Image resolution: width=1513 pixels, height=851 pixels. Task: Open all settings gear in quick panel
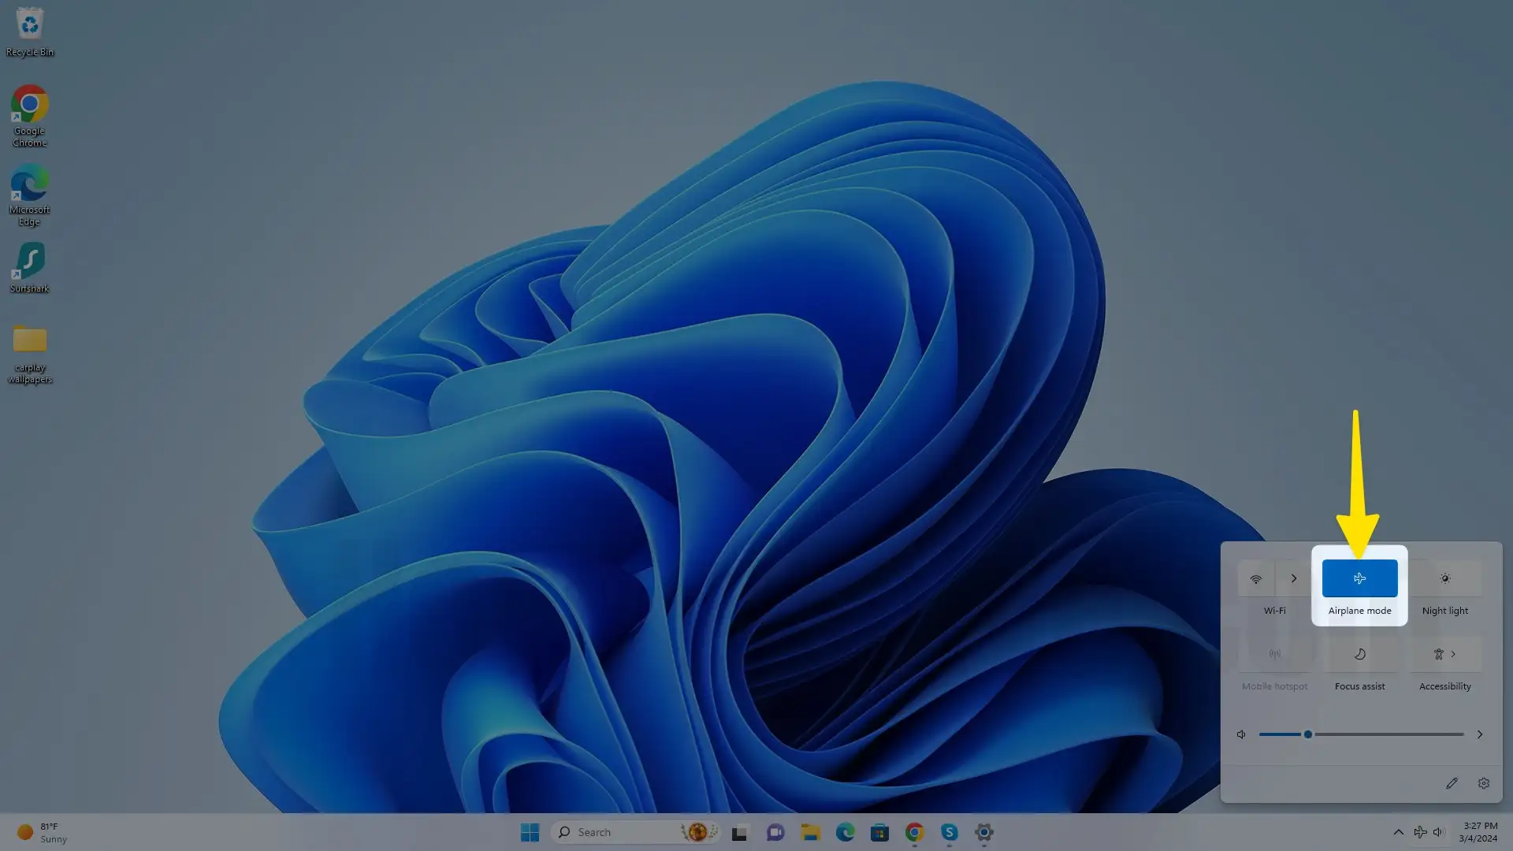1484,783
